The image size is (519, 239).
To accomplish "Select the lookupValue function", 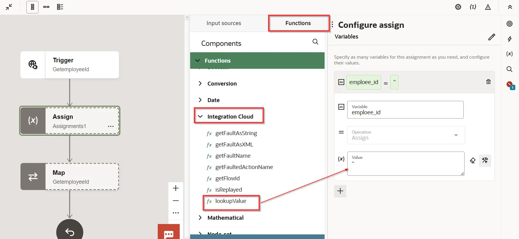I will click(x=231, y=201).
